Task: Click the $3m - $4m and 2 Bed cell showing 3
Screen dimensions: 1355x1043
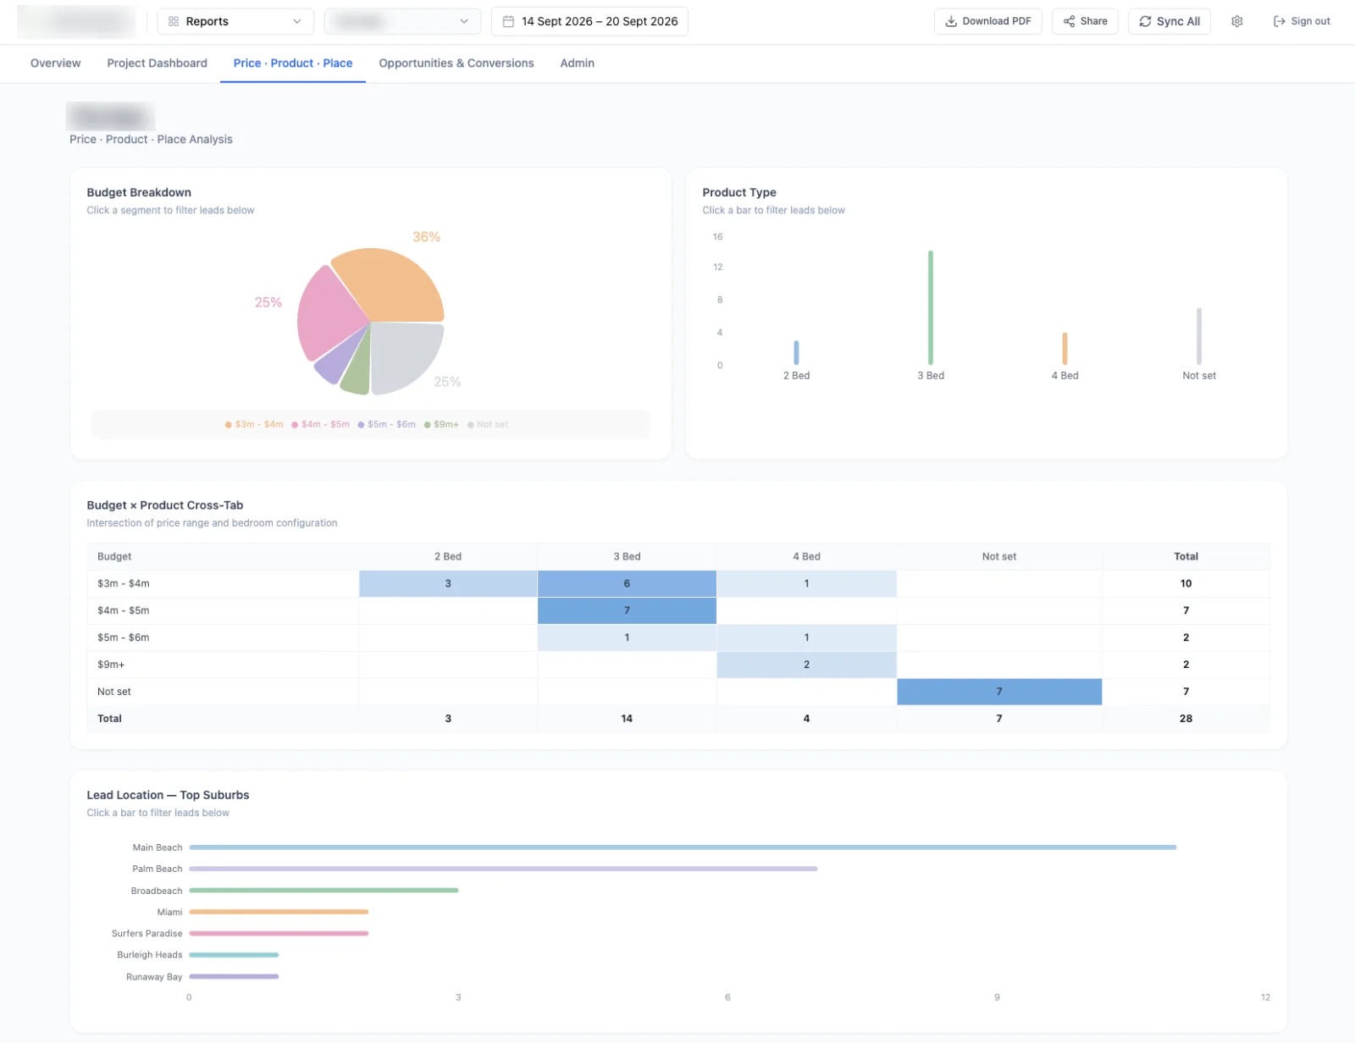Action: [x=448, y=583]
